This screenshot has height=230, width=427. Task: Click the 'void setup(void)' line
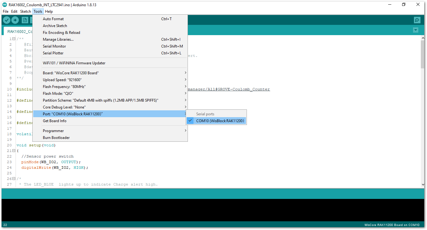36,145
